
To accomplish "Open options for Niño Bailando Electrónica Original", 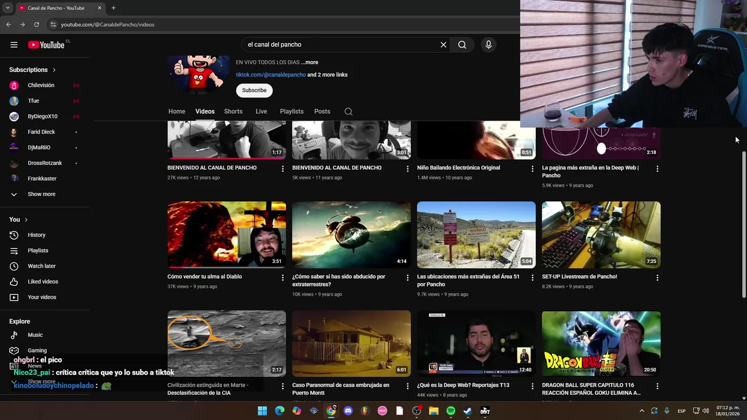I will tap(532, 169).
